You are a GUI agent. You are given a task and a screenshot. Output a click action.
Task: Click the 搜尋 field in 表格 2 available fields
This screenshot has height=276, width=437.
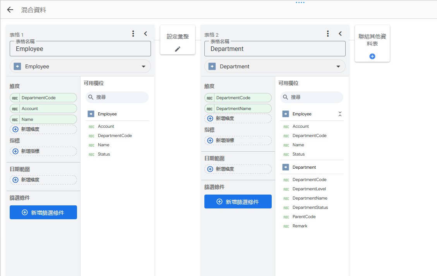[x=312, y=97]
